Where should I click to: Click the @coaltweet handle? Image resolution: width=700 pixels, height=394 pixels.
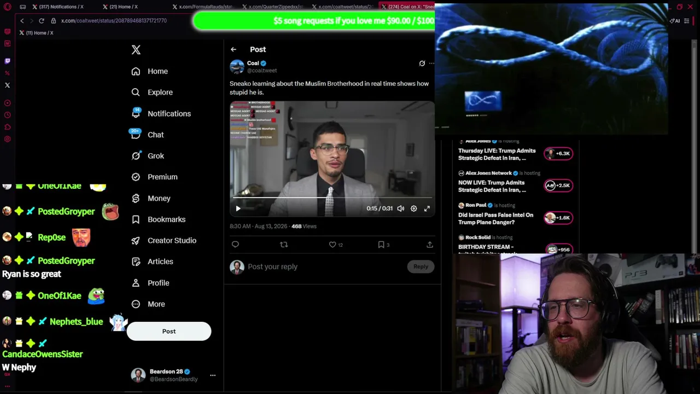pyautogui.click(x=262, y=71)
